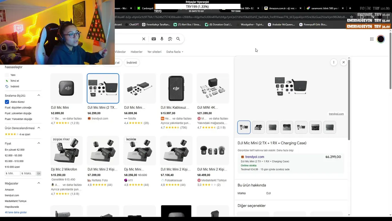Sort by Fiyat: yüksekten düşüğe
392x221 pixels.
(18, 113)
